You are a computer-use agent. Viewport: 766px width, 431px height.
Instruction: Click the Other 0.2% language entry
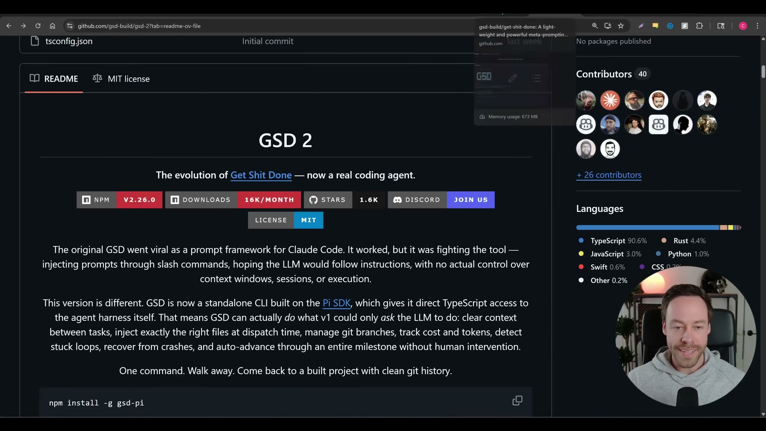[x=603, y=281]
